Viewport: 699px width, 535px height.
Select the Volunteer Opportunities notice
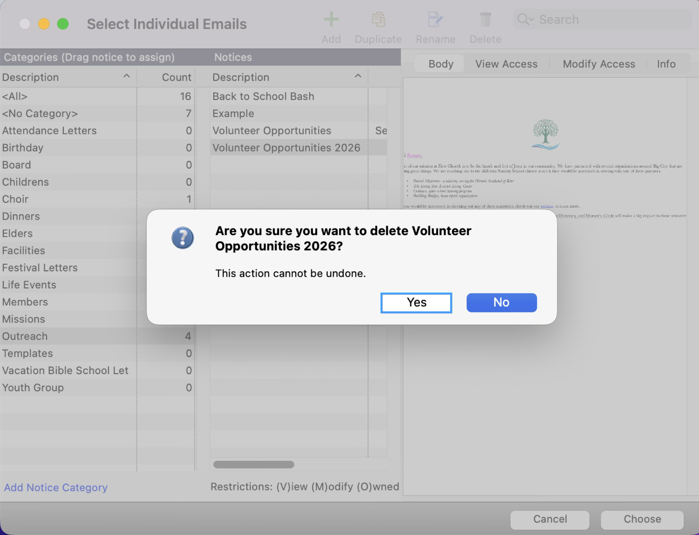coord(298,131)
